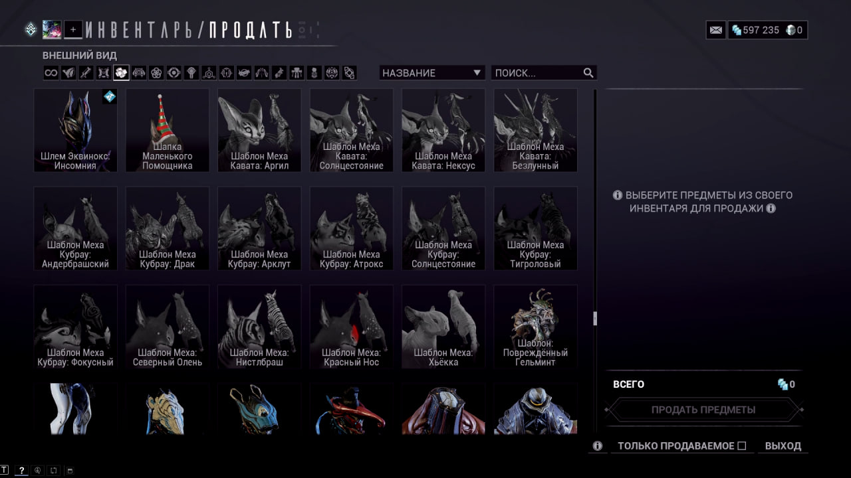This screenshot has height=478, width=851.
Task: Click the dropdown arrow beside НАЗВАНИЕ
Action: tap(477, 73)
